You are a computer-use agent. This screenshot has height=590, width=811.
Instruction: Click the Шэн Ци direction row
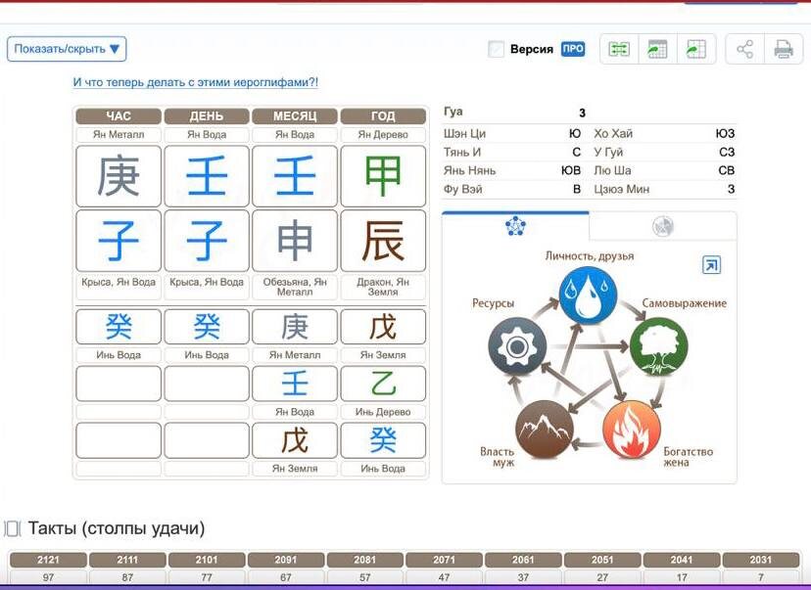pyautogui.click(x=512, y=134)
